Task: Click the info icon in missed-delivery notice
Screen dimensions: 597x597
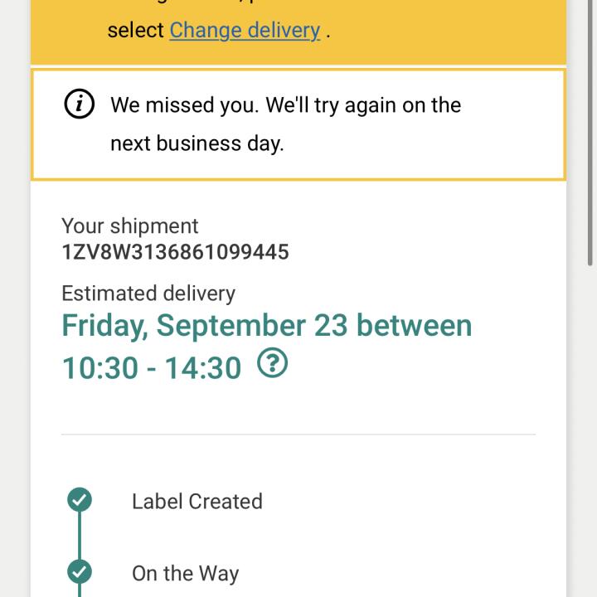Action: click(79, 104)
